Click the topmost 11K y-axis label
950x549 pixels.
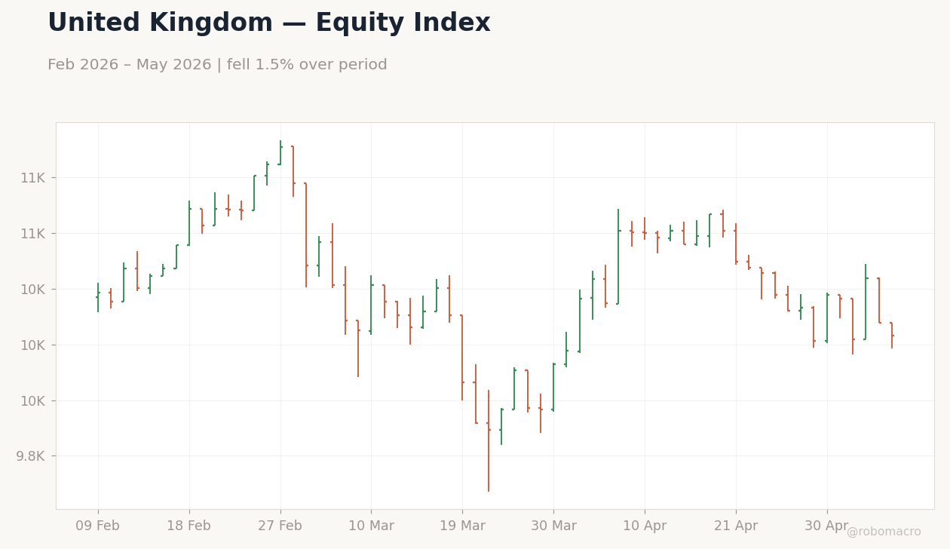pos(32,178)
